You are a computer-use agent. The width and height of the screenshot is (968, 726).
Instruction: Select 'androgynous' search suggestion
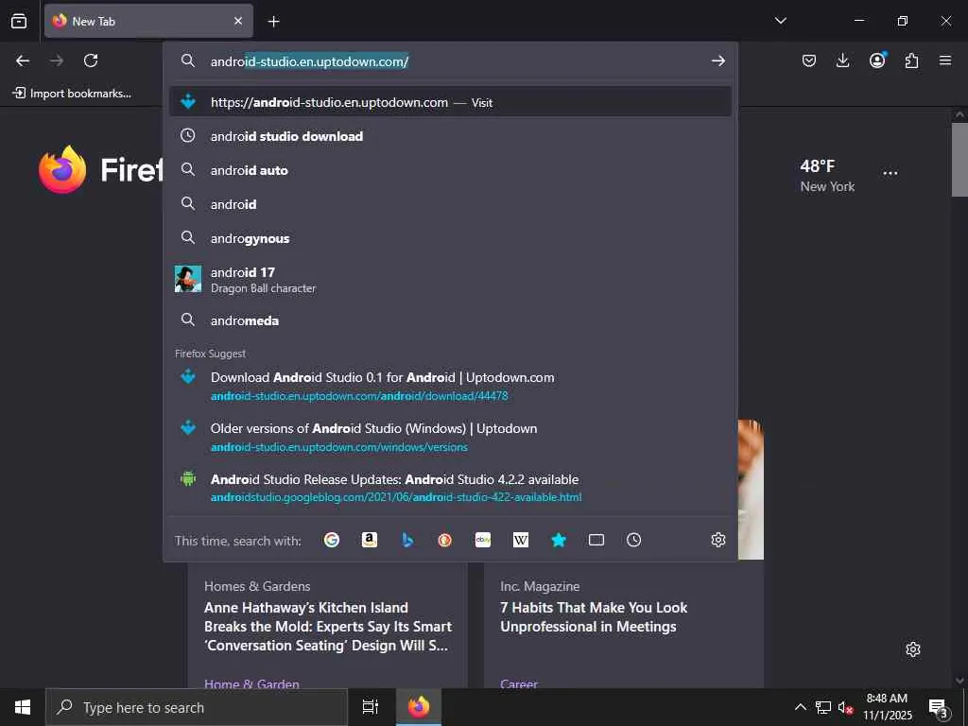pyautogui.click(x=450, y=238)
